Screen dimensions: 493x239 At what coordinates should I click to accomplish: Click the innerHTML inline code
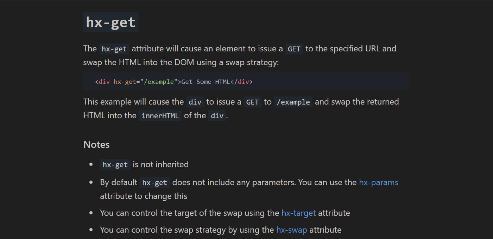[160, 116]
